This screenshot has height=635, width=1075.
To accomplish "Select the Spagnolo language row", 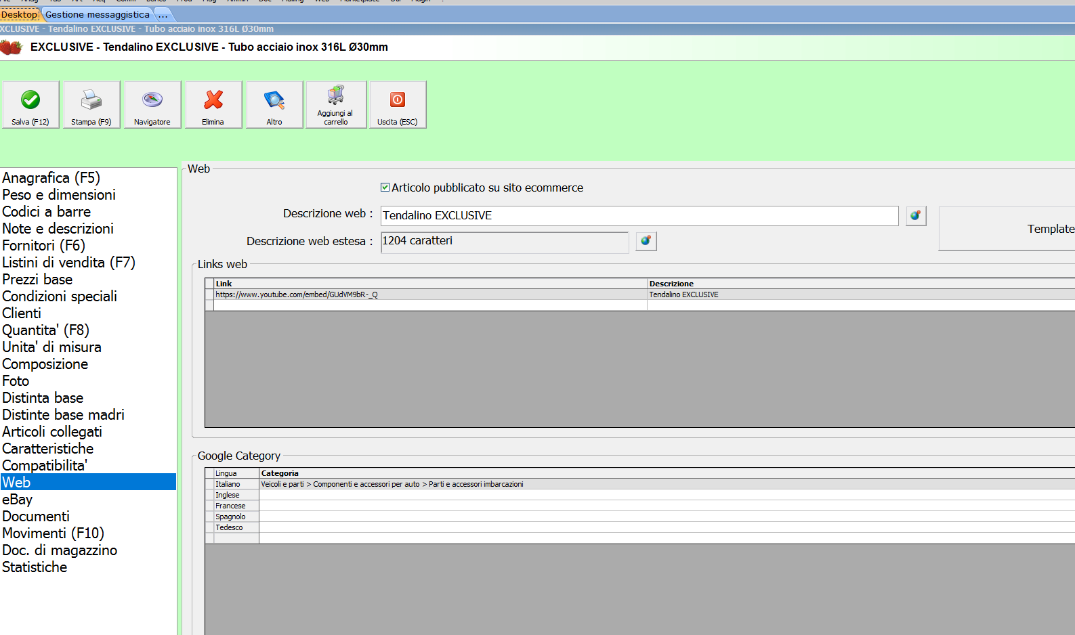I will pyautogui.click(x=236, y=517).
